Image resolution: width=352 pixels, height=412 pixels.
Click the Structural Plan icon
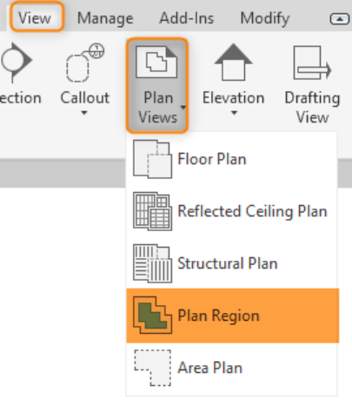tap(152, 263)
